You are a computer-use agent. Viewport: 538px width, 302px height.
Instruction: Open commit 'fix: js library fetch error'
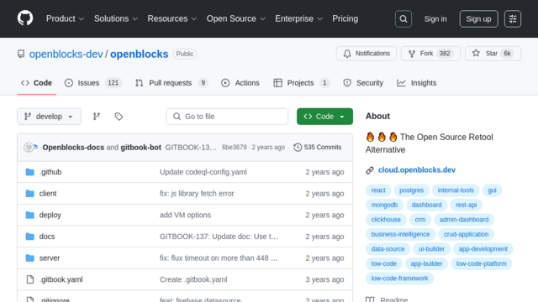point(197,194)
